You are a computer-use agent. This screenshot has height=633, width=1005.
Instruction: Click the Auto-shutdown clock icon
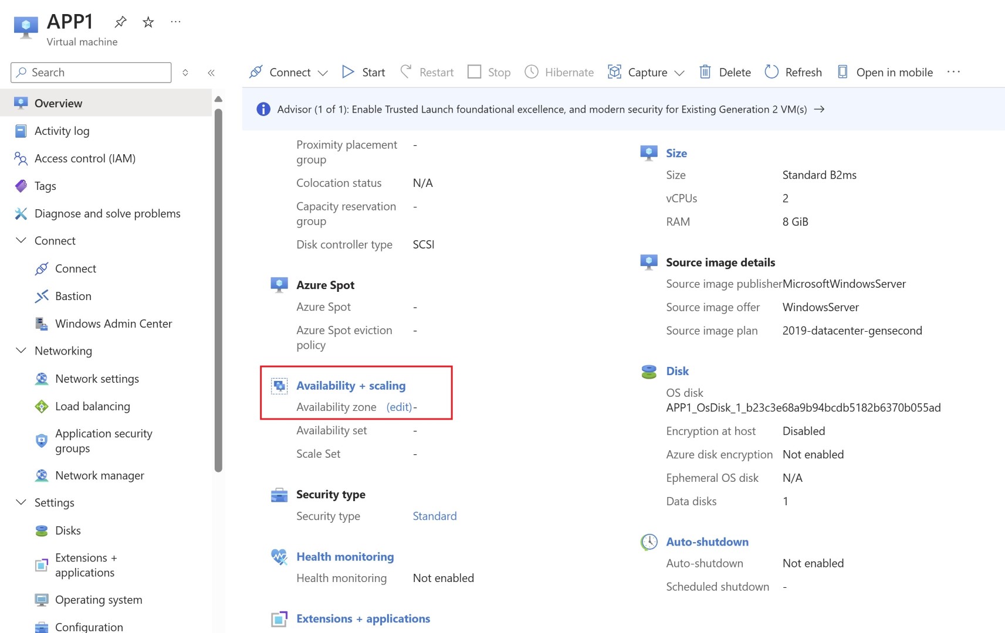click(648, 542)
